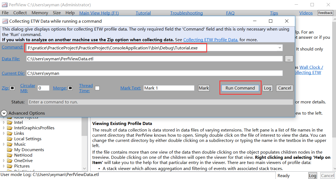Open the Tips link
The width and height of the screenshot is (336, 179).
274,13
